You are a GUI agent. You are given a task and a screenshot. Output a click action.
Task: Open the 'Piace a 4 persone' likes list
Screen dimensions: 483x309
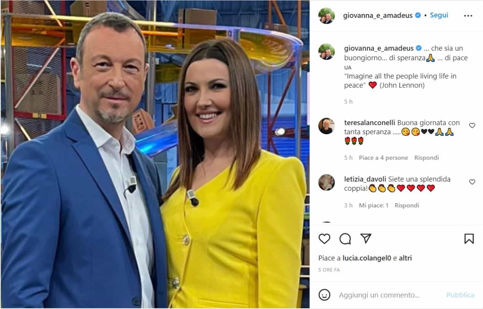pos(383,158)
